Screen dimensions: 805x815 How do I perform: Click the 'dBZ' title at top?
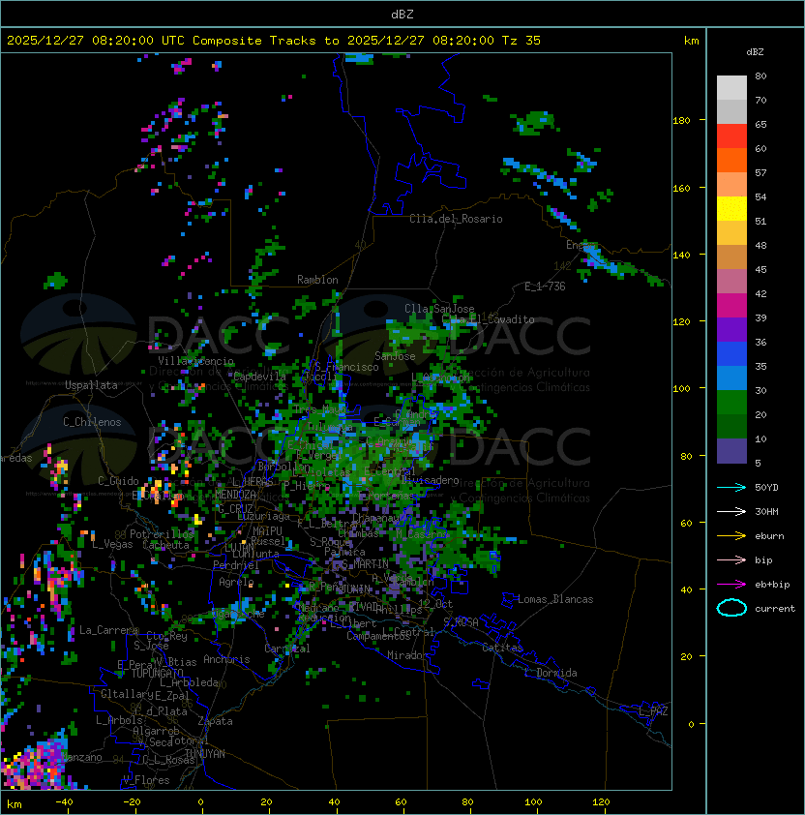click(402, 15)
